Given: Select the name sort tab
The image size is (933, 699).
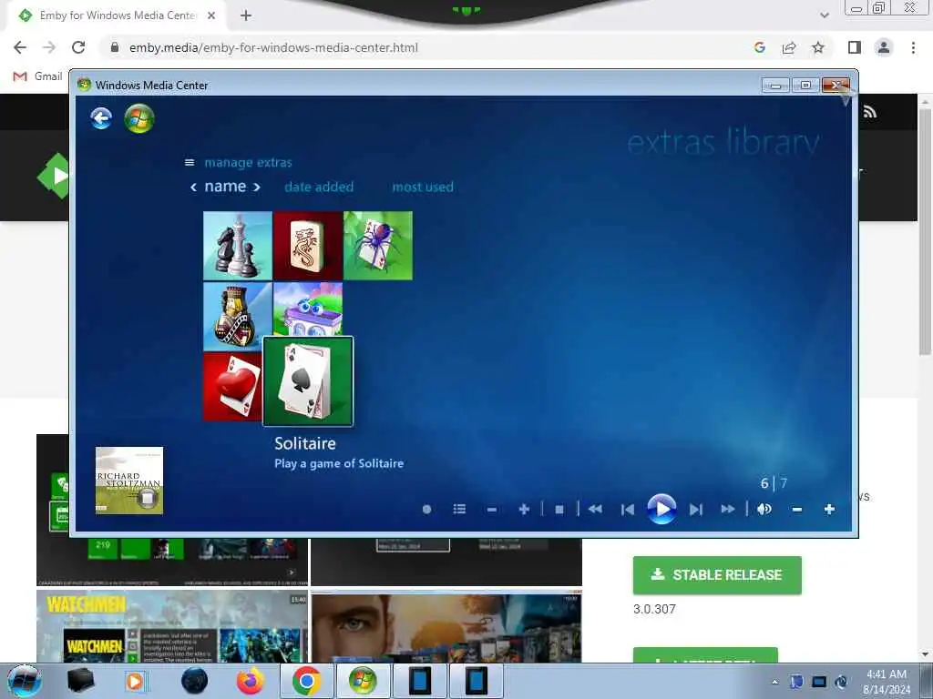Looking at the screenshot, I should tap(225, 186).
